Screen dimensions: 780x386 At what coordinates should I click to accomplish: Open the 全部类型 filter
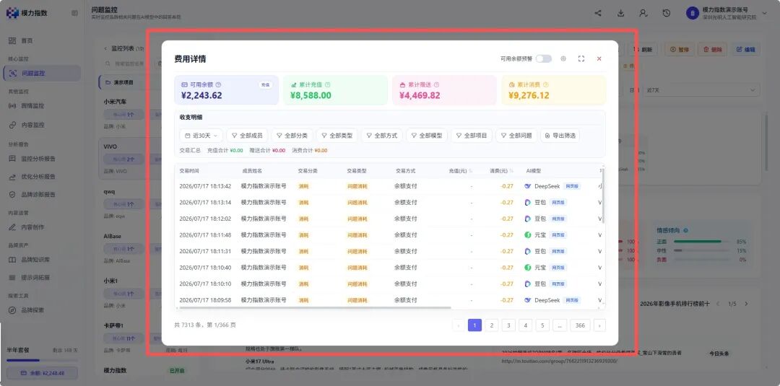coord(337,136)
